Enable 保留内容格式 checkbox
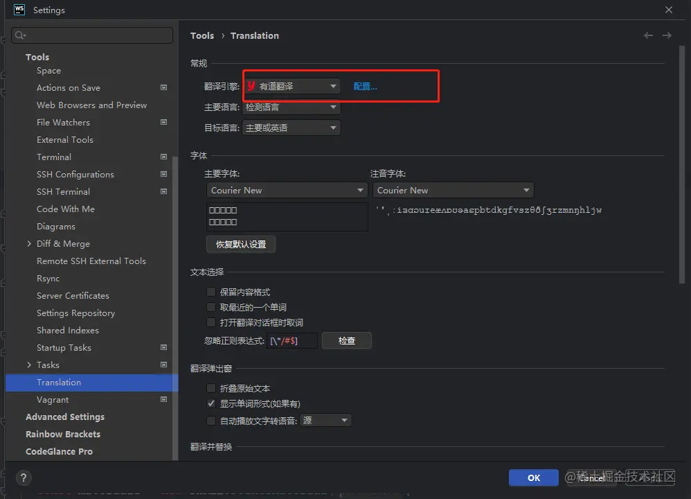 point(211,292)
